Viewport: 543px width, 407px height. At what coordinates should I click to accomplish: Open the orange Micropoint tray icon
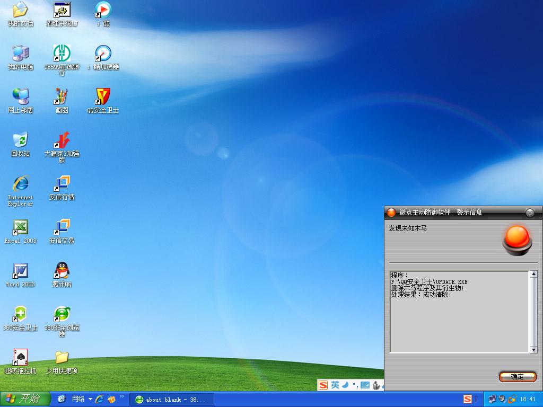point(512,399)
